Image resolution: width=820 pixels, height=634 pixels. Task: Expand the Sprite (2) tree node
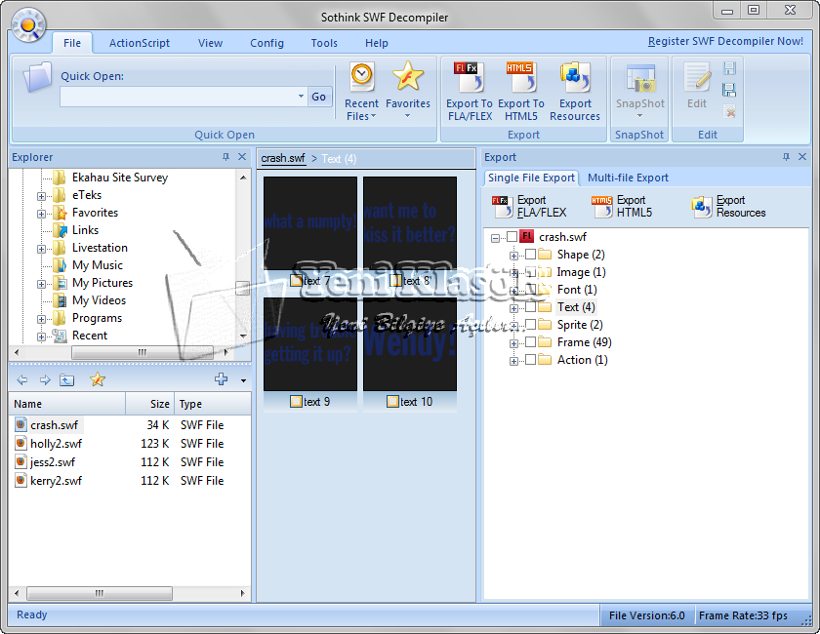click(513, 325)
